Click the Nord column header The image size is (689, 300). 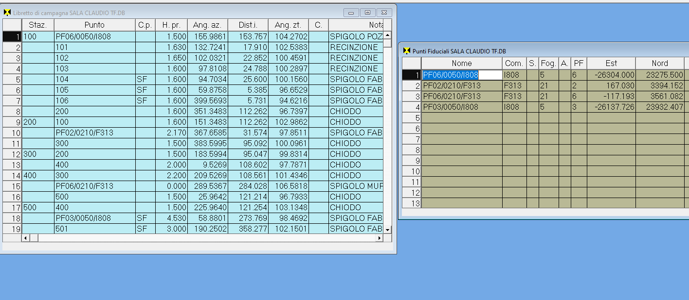(660, 63)
